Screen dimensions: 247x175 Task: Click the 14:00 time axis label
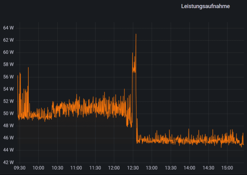(x=190, y=168)
